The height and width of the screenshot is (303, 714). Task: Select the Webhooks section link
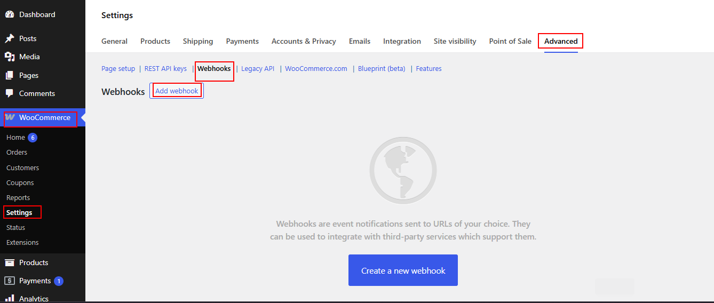point(214,68)
